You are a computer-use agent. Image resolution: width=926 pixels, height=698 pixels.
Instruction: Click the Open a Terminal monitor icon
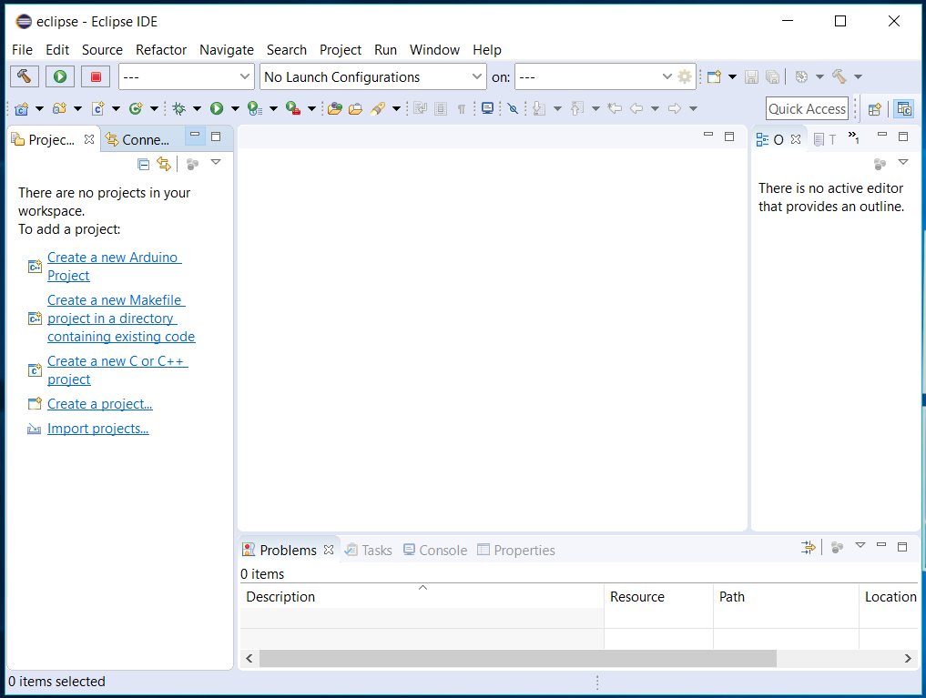[x=487, y=108]
